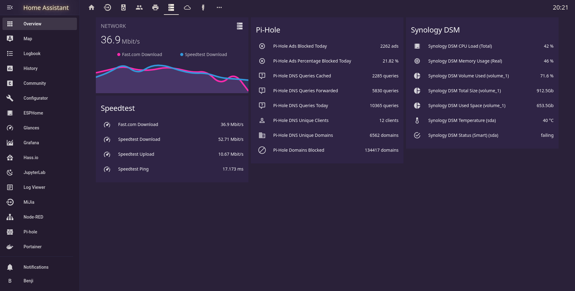
Task: Click the Portainer docker icon
Action: (10, 247)
